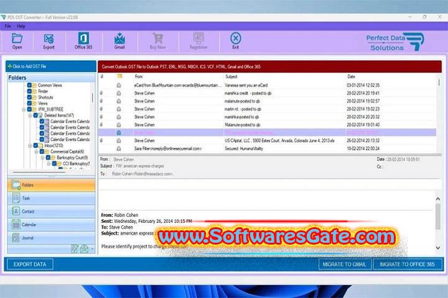The image size is (448, 298).
Task: Open the File menu
Action: 7,26
